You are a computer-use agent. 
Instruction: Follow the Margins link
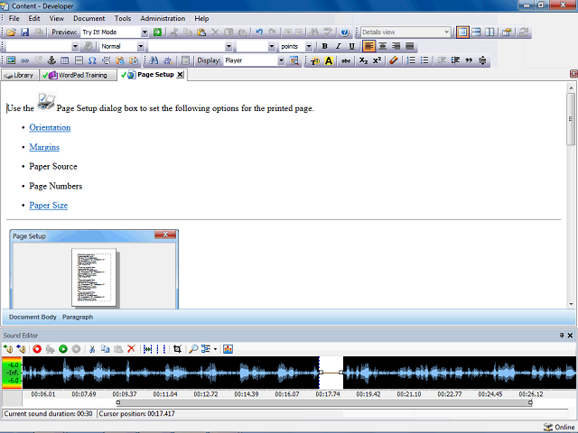tap(44, 147)
